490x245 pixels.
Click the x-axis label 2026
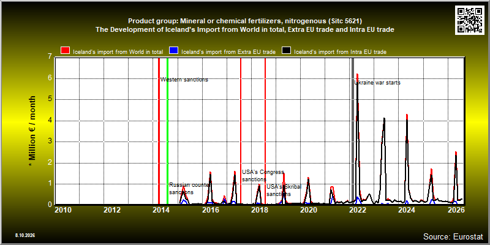[456, 209]
